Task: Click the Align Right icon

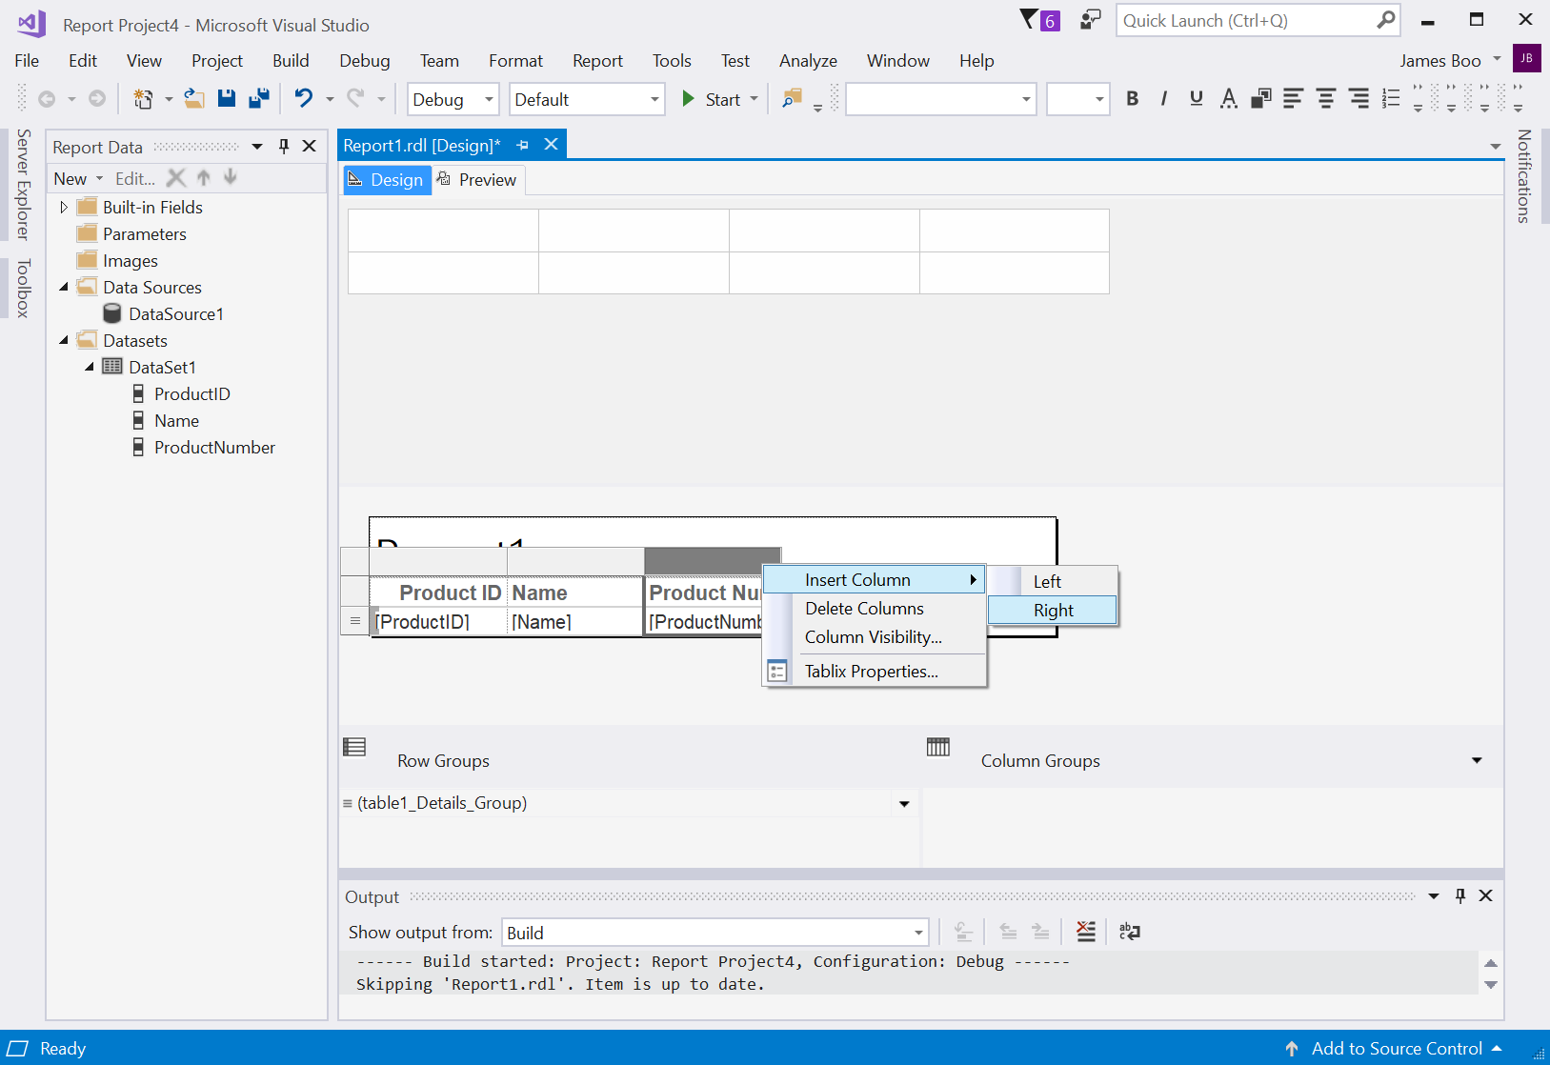Action: click(x=1359, y=98)
